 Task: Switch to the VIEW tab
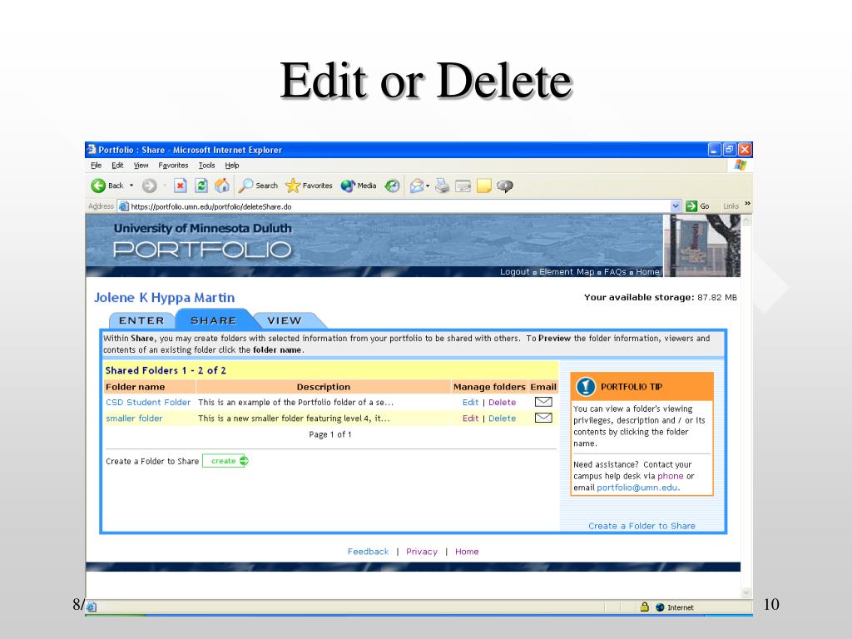(285, 320)
